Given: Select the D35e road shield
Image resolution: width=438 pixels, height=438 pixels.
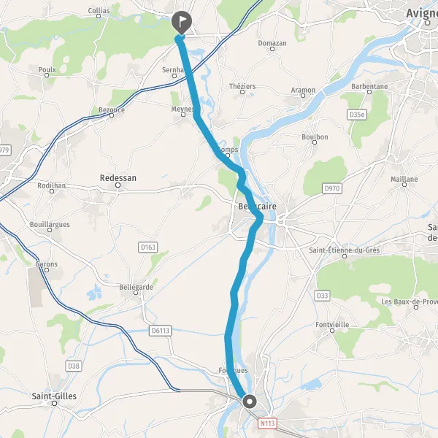Looking at the screenshot, I should [357, 115].
